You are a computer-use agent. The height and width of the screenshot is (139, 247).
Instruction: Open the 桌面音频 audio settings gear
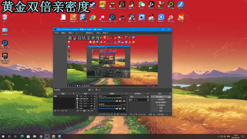pyautogui.click(x=124, y=109)
